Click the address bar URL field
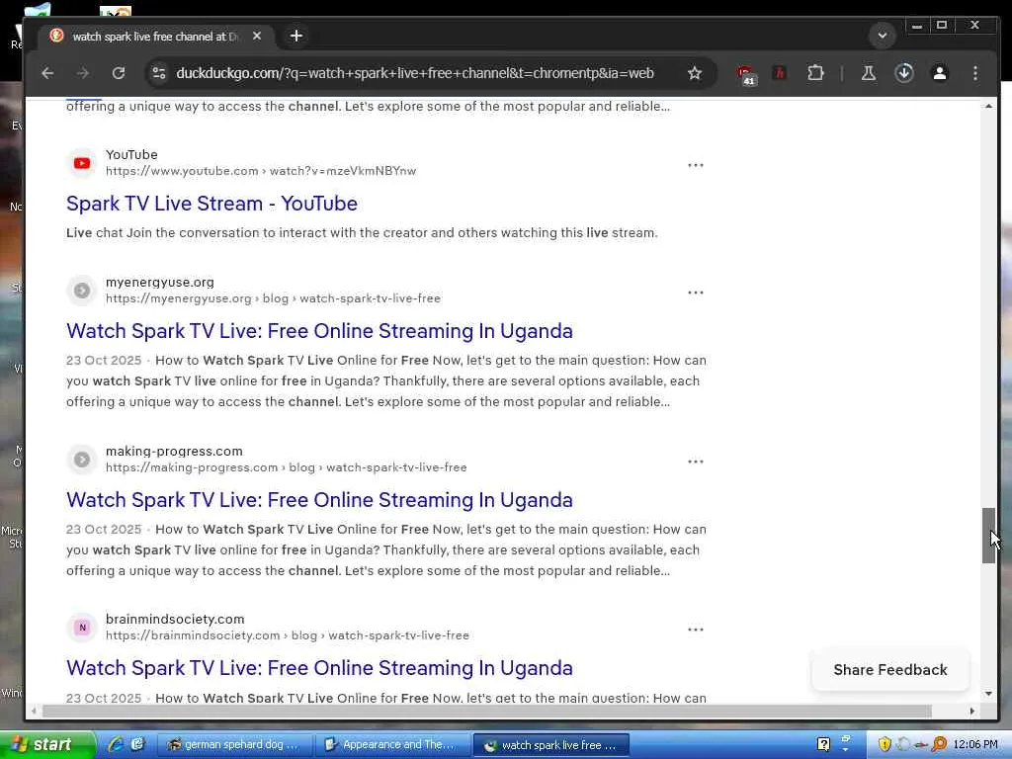The height and width of the screenshot is (759, 1012). tap(414, 73)
